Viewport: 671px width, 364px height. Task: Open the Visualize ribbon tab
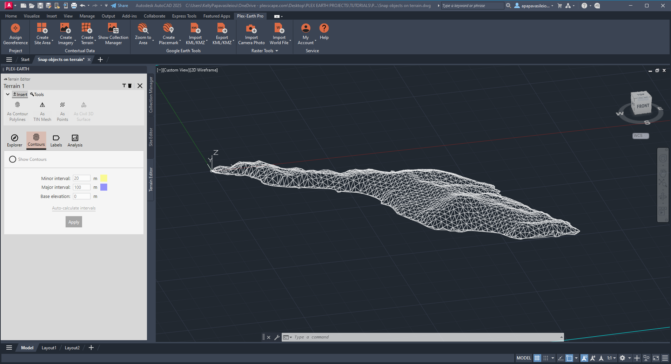click(32, 16)
